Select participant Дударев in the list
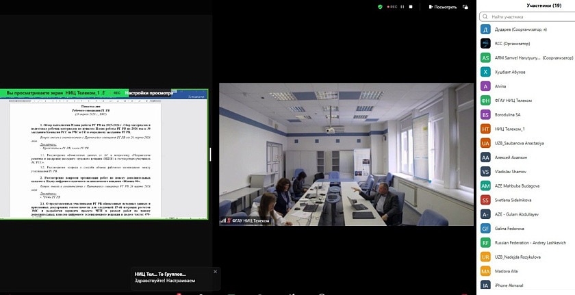This screenshot has height=295, width=575. (x=520, y=29)
